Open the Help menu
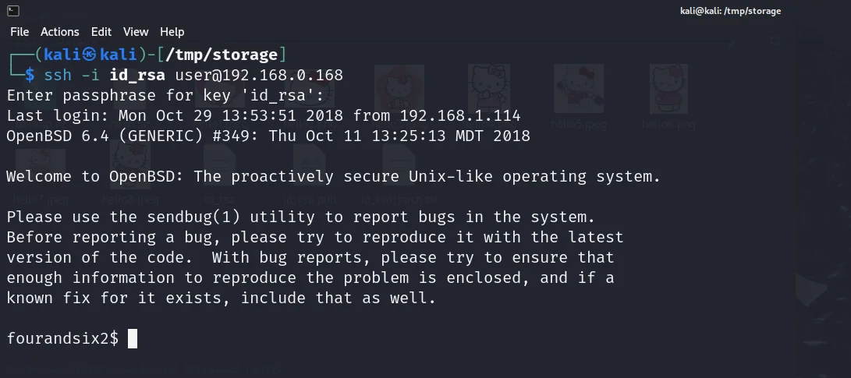This screenshot has width=851, height=378. pyautogui.click(x=172, y=32)
